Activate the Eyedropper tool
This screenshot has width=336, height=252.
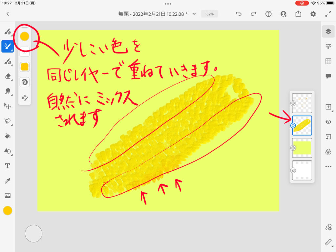(7, 181)
